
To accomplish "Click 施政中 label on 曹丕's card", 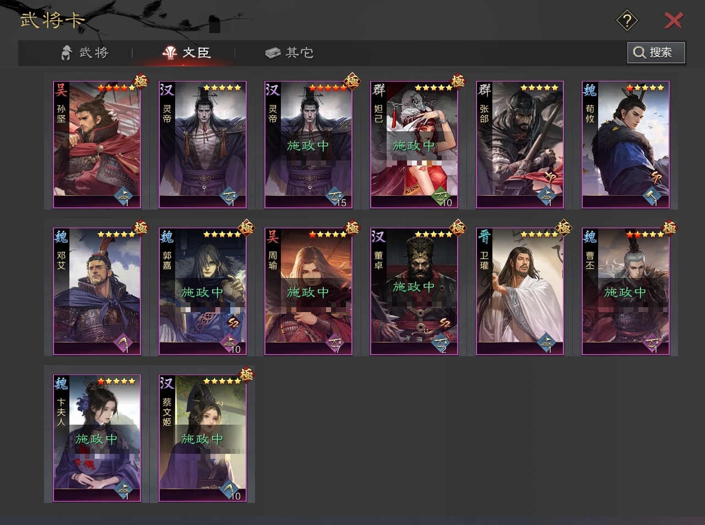I will click(626, 292).
